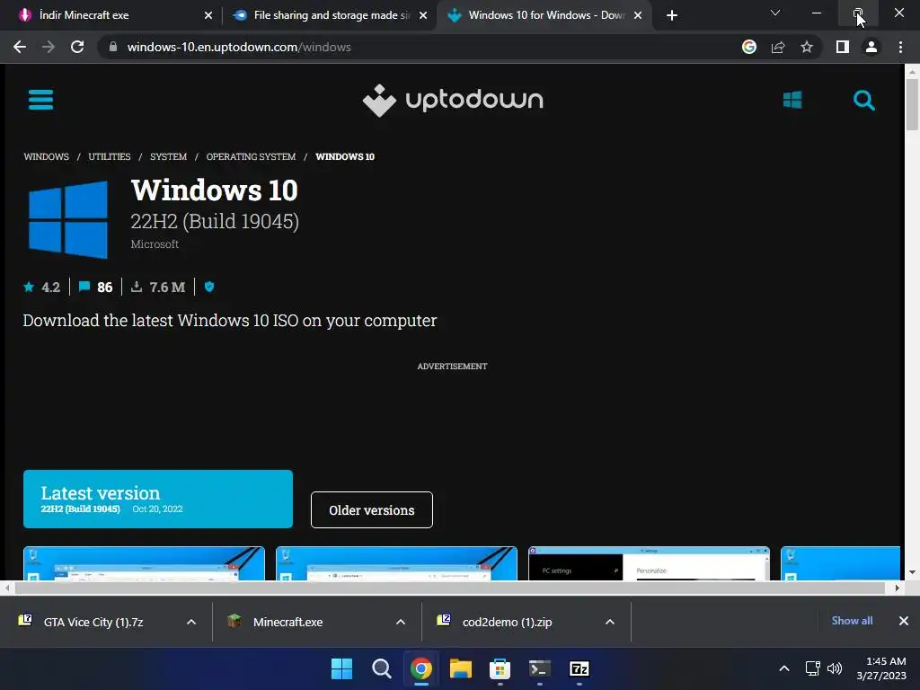The width and height of the screenshot is (920, 690).
Task: Open Minecraft.exe download
Action: tap(288, 622)
